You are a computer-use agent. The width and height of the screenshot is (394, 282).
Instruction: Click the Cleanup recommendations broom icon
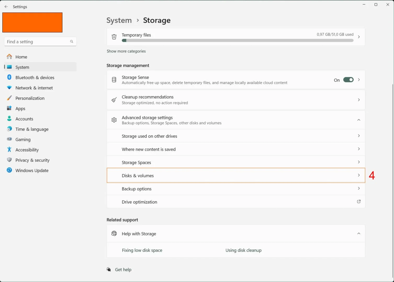[114, 100]
